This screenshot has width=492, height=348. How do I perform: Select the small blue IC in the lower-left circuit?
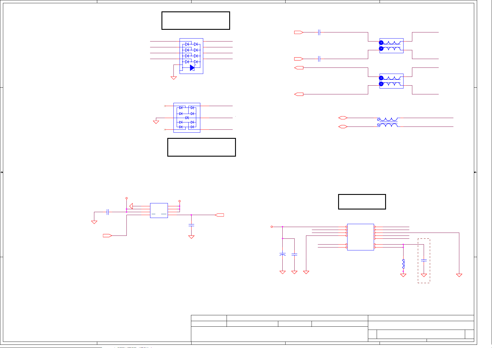(x=159, y=210)
